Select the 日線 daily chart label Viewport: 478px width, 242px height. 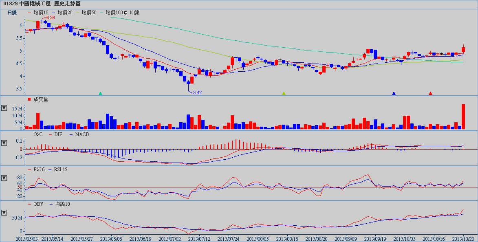coord(12,13)
